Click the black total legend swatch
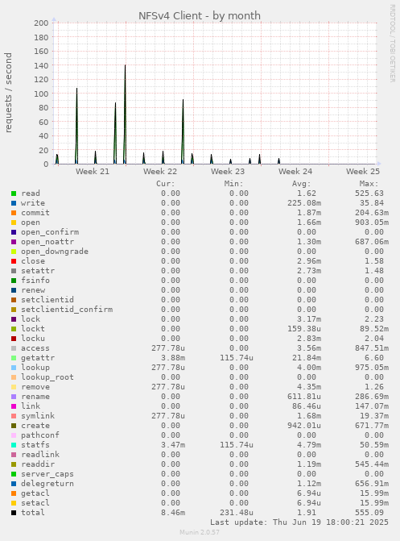Screen dimensions: 400x541 click(x=14, y=513)
